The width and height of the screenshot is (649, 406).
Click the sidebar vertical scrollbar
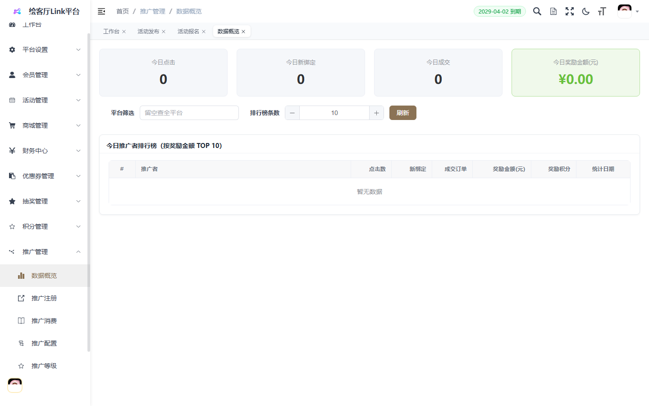pos(89,192)
